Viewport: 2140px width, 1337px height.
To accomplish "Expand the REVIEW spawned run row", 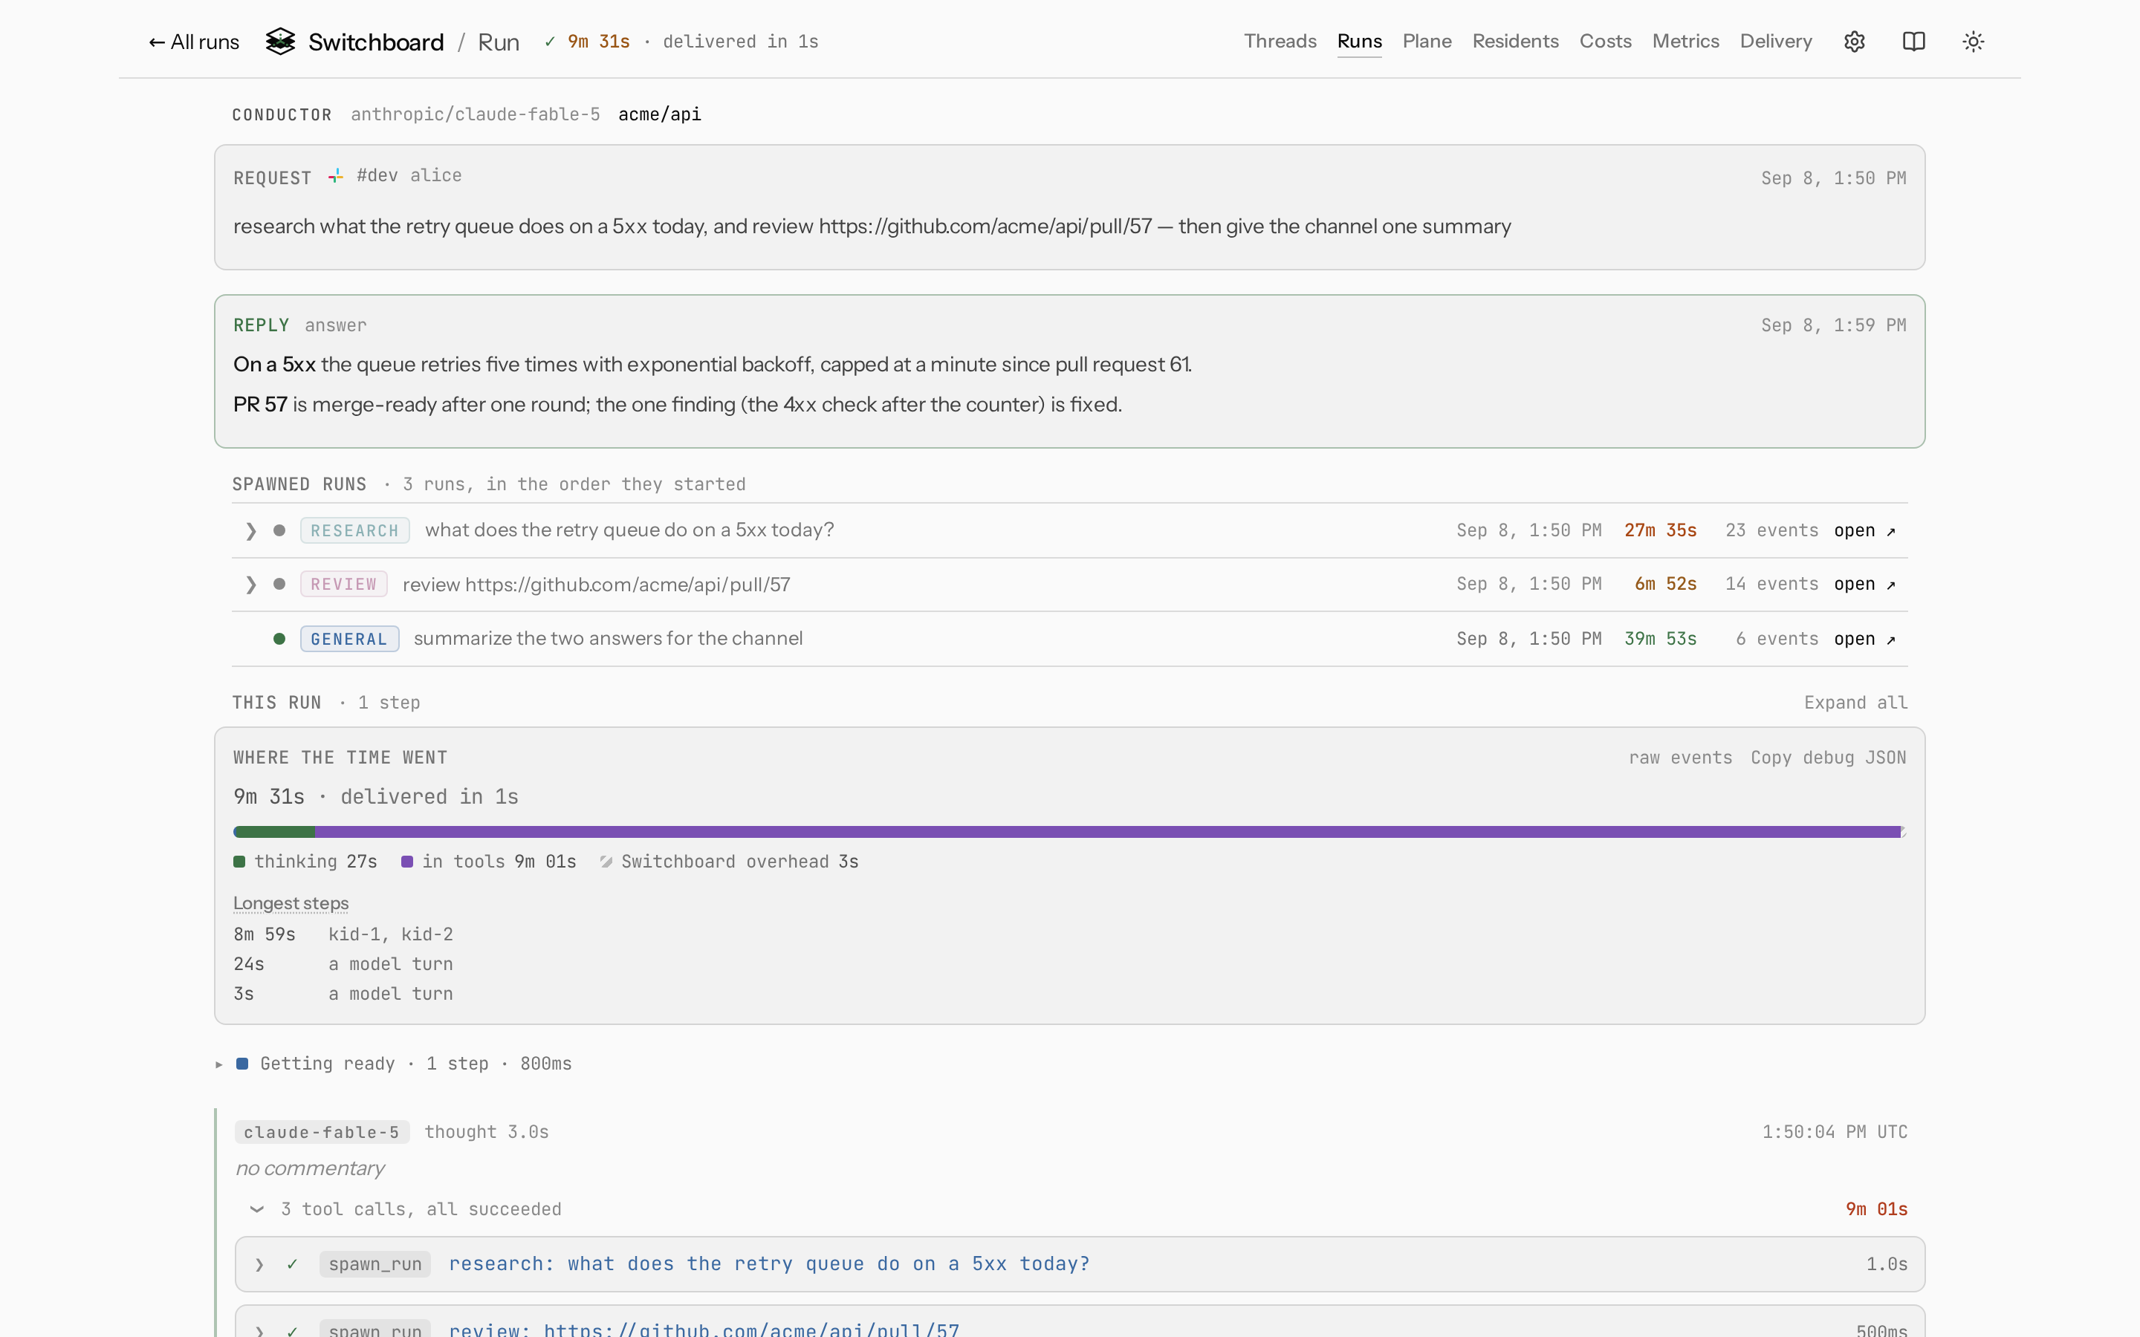I will (251, 584).
